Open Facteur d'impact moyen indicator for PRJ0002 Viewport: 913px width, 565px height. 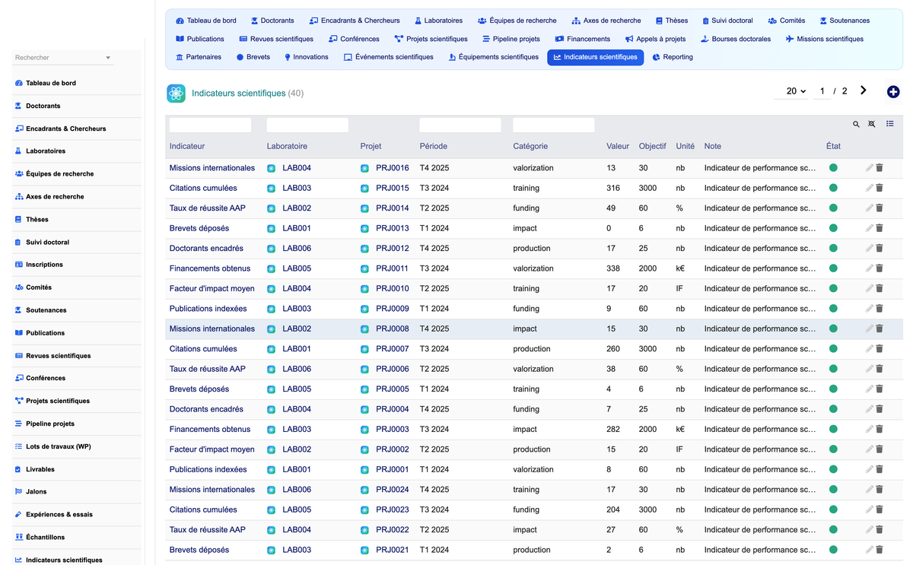[x=212, y=449]
